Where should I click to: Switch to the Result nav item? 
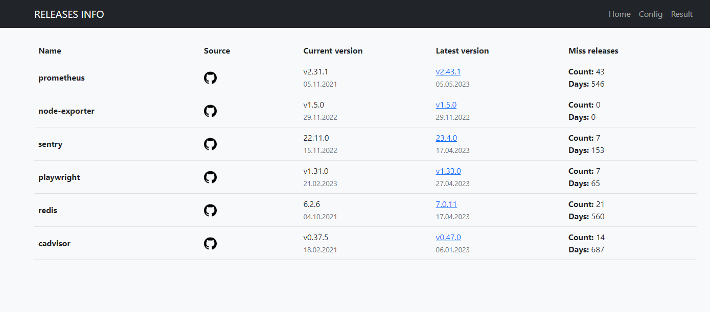681,14
